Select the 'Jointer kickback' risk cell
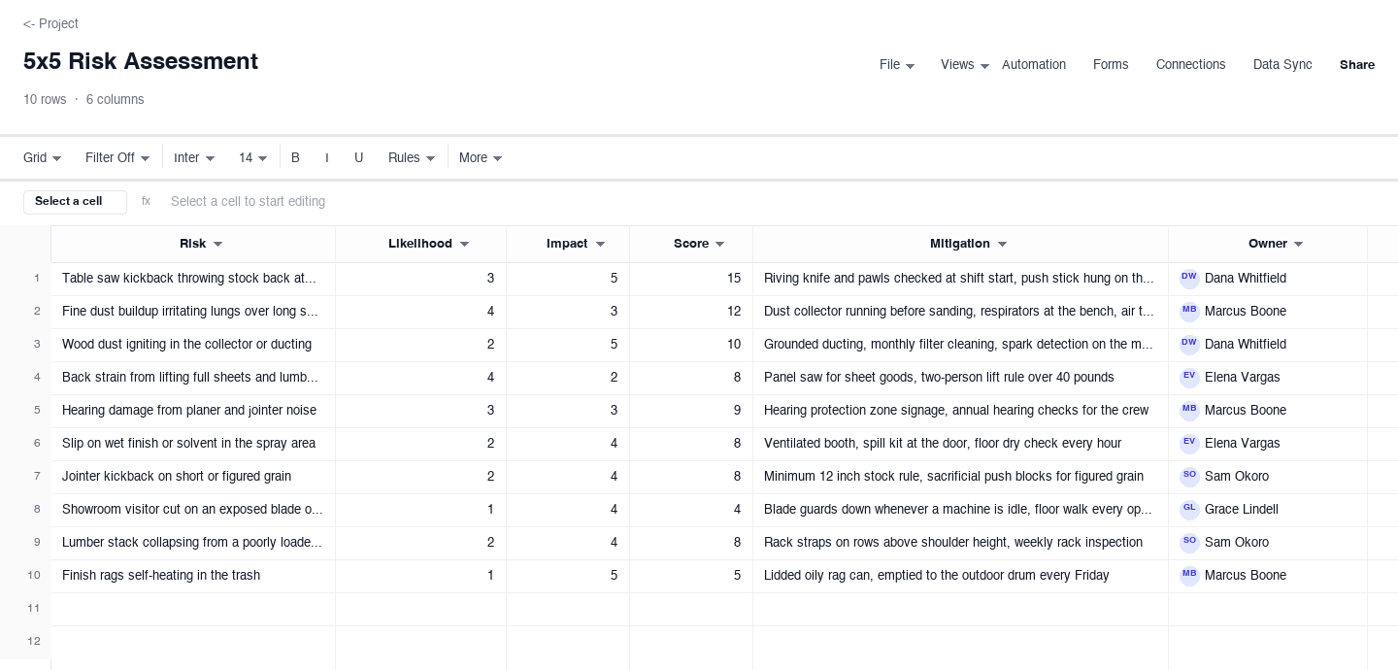The image size is (1398, 670). pos(193,477)
